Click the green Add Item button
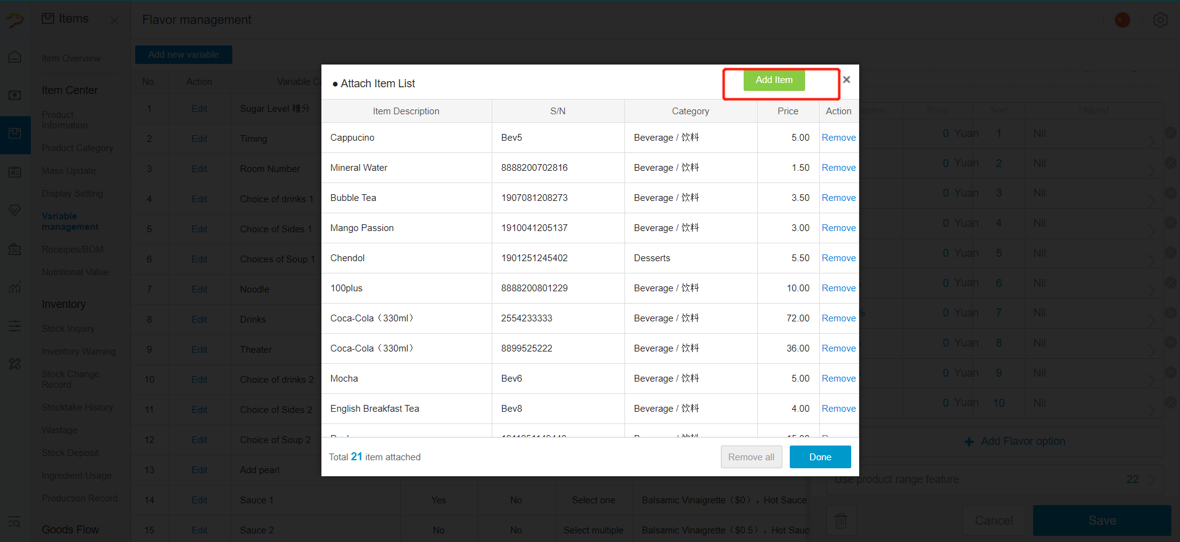 coord(774,80)
